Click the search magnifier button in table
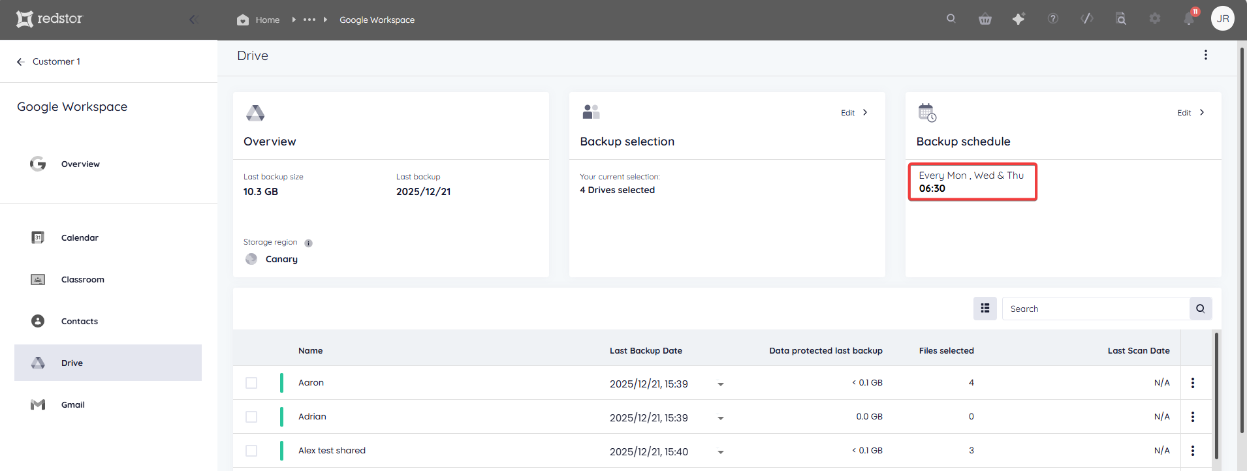The image size is (1247, 471). (x=1201, y=309)
